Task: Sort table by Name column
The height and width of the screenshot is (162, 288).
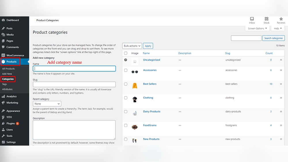Action: pyautogui.click(x=146, y=53)
